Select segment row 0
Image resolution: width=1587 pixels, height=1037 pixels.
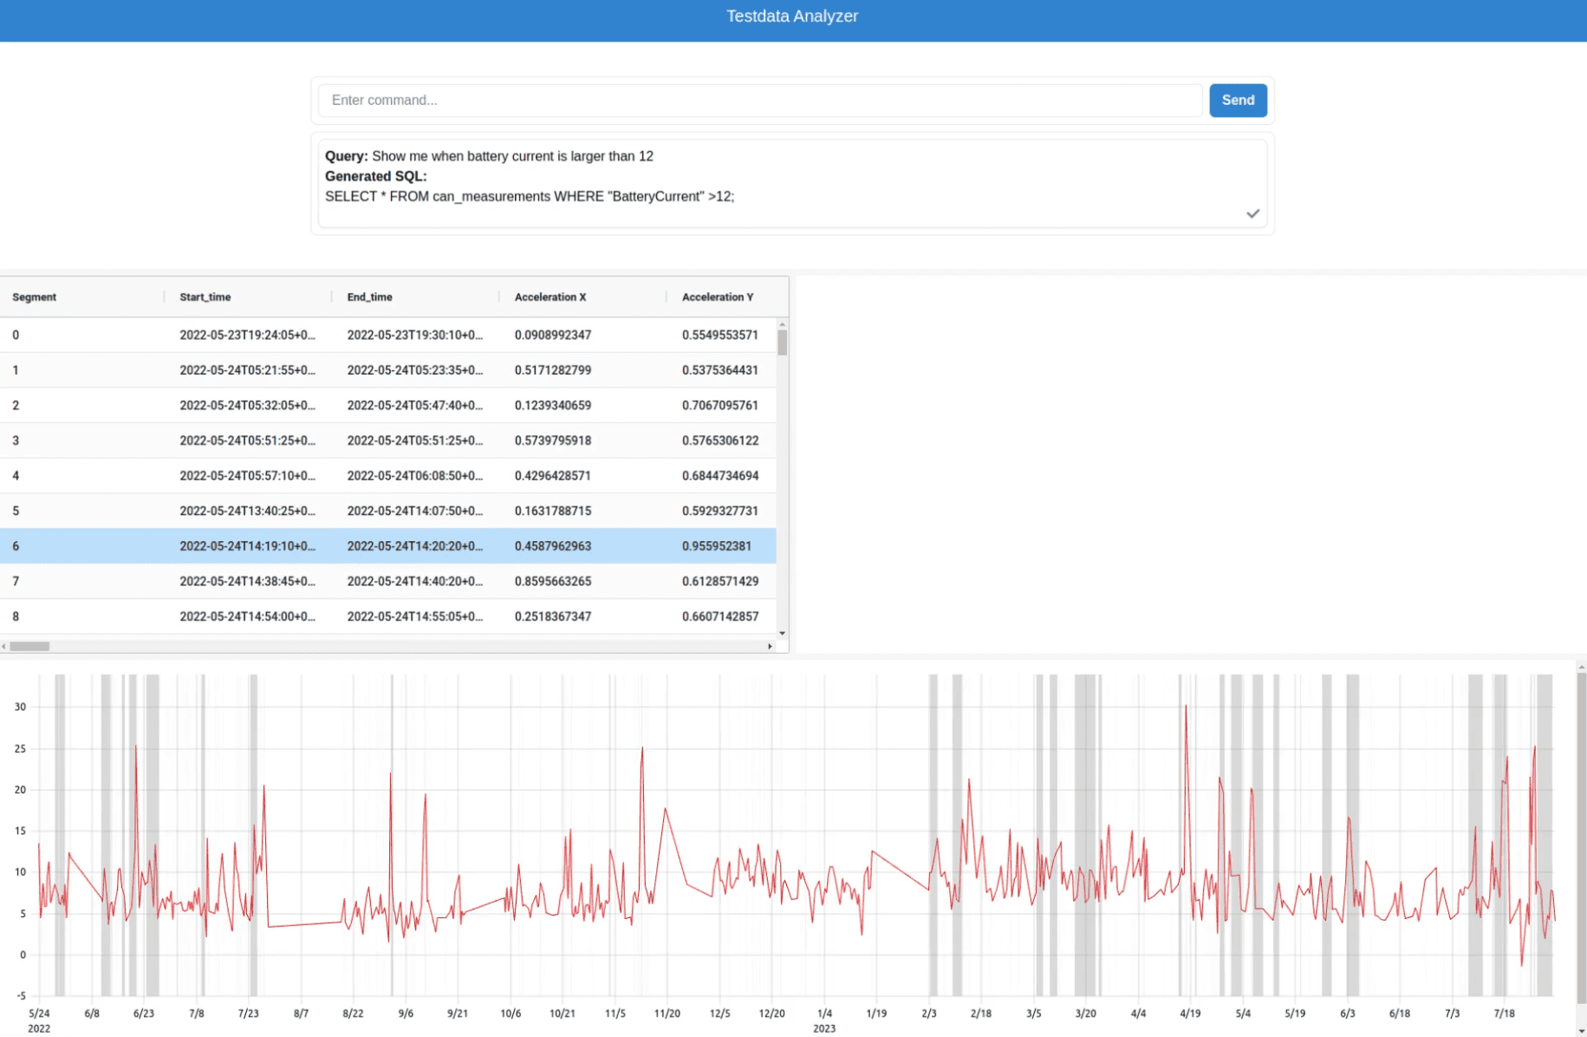click(x=388, y=335)
